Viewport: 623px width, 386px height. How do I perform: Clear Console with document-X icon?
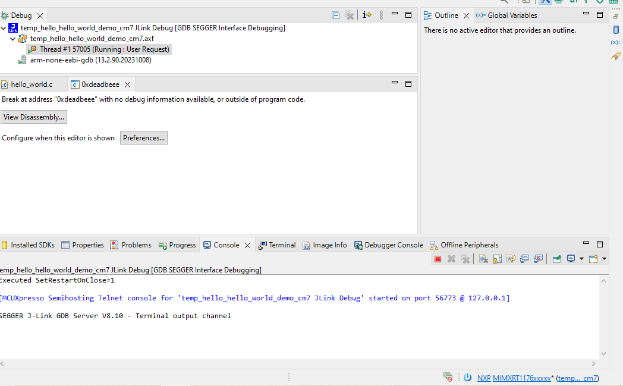click(x=483, y=259)
